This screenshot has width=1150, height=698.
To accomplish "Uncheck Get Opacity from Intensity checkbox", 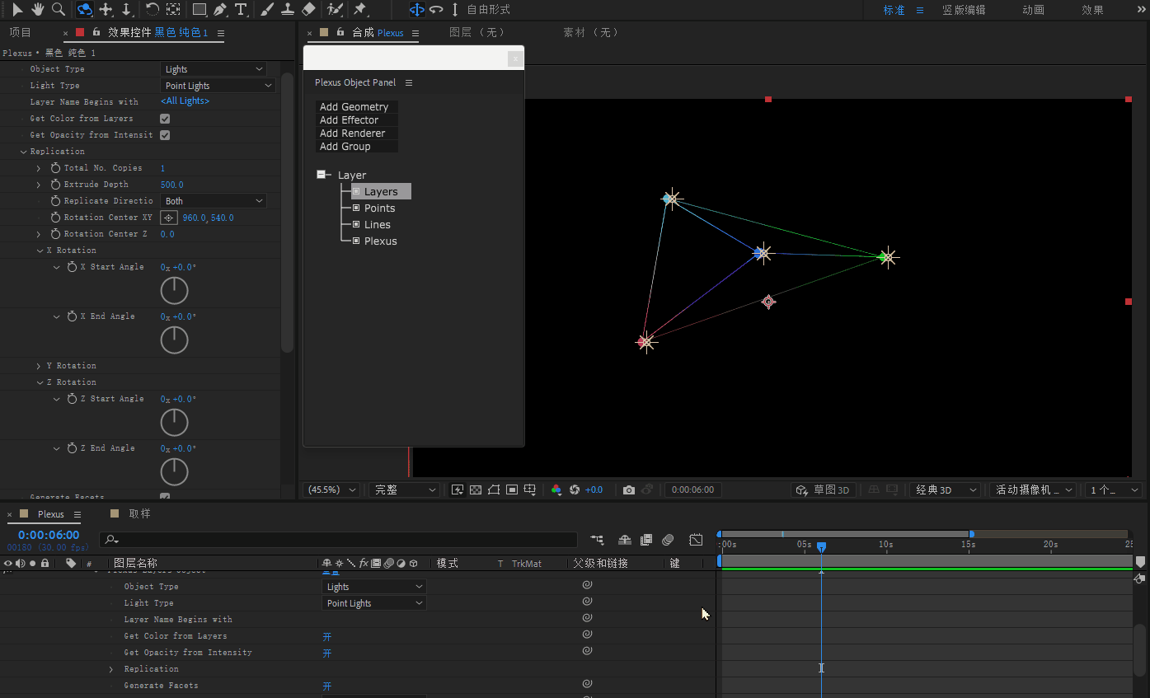I will click(x=165, y=135).
